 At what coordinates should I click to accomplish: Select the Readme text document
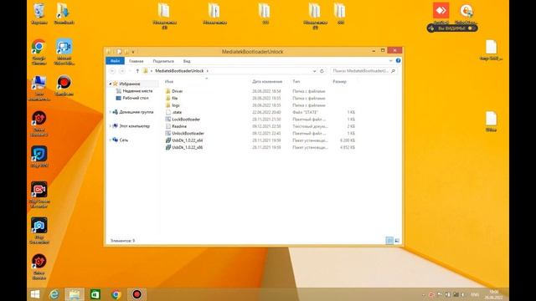179,126
